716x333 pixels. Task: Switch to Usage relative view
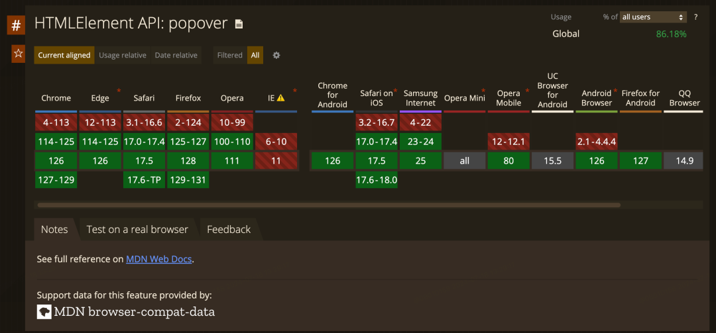click(123, 55)
